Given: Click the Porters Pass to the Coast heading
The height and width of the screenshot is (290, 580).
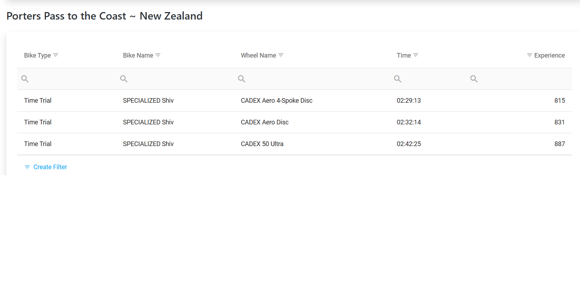Looking at the screenshot, I should (104, 16).
